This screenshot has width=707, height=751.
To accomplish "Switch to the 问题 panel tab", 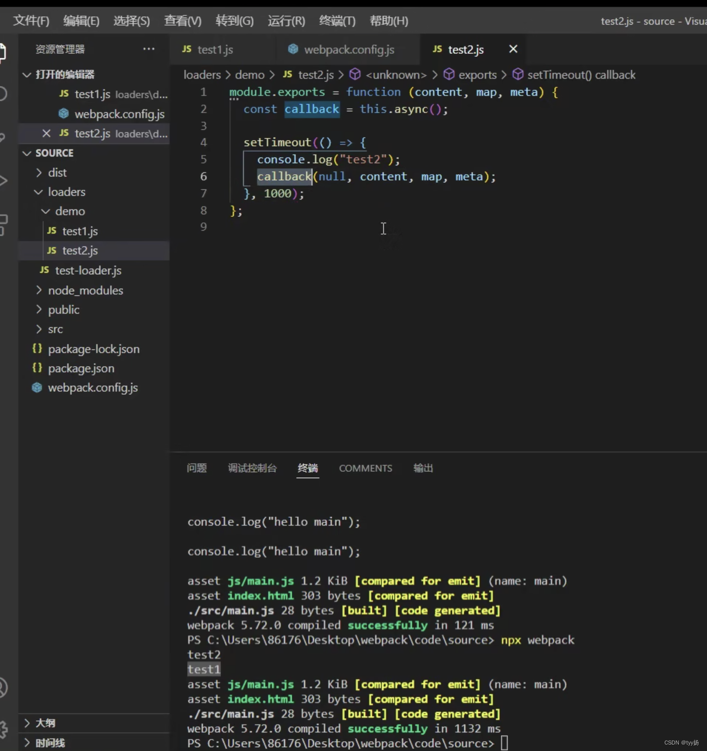I will (x=197, y=468).
